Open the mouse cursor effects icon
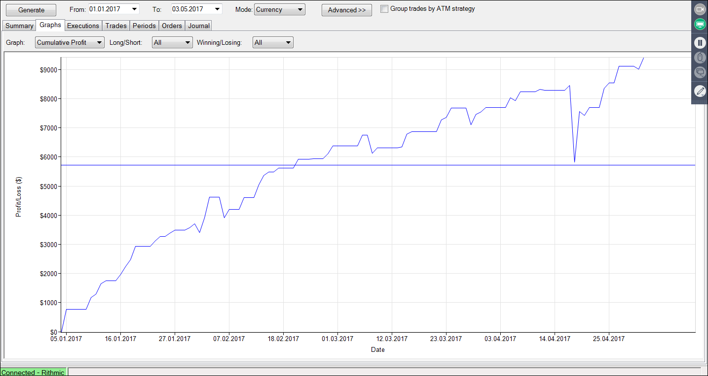 point(700,58)
